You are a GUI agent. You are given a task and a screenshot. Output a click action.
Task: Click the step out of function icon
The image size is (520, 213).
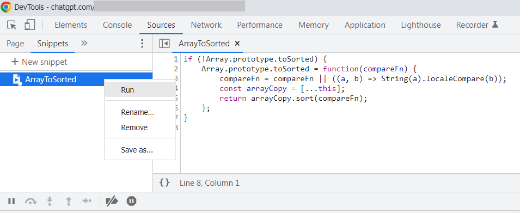tap(69, 200)
